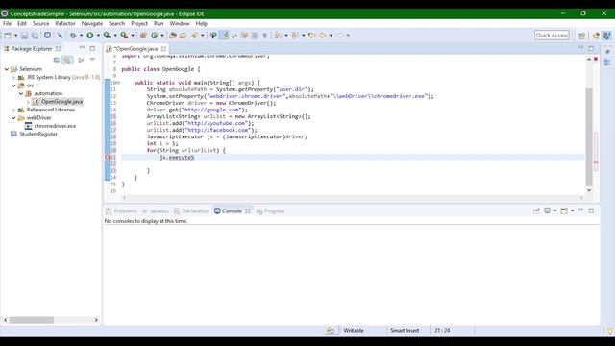Click the Save All toolbar icon

pos(35,36)
